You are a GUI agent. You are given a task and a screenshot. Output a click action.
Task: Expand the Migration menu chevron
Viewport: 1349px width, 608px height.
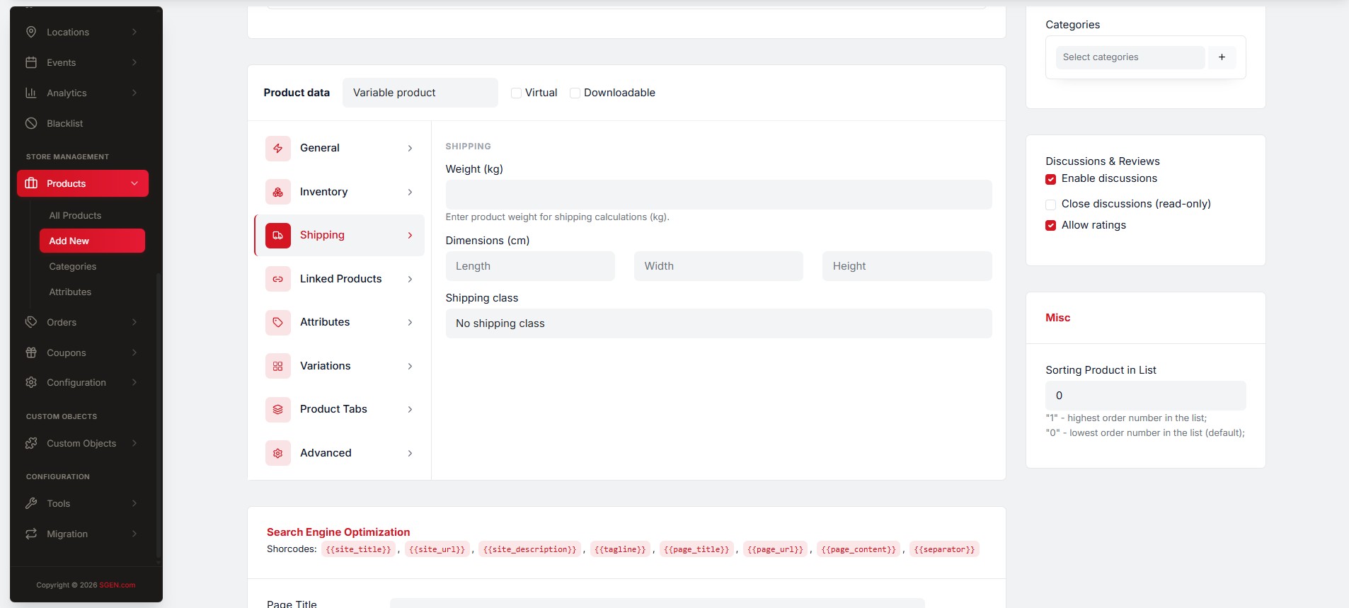134,534
